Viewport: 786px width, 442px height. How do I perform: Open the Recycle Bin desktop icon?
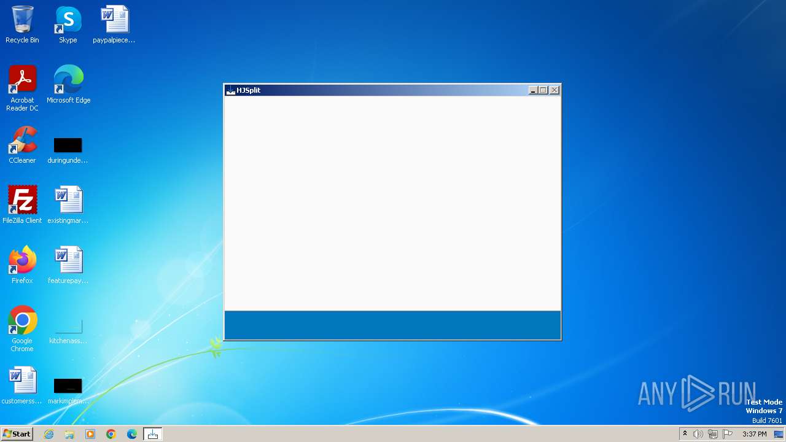click(x=22, y=25)
